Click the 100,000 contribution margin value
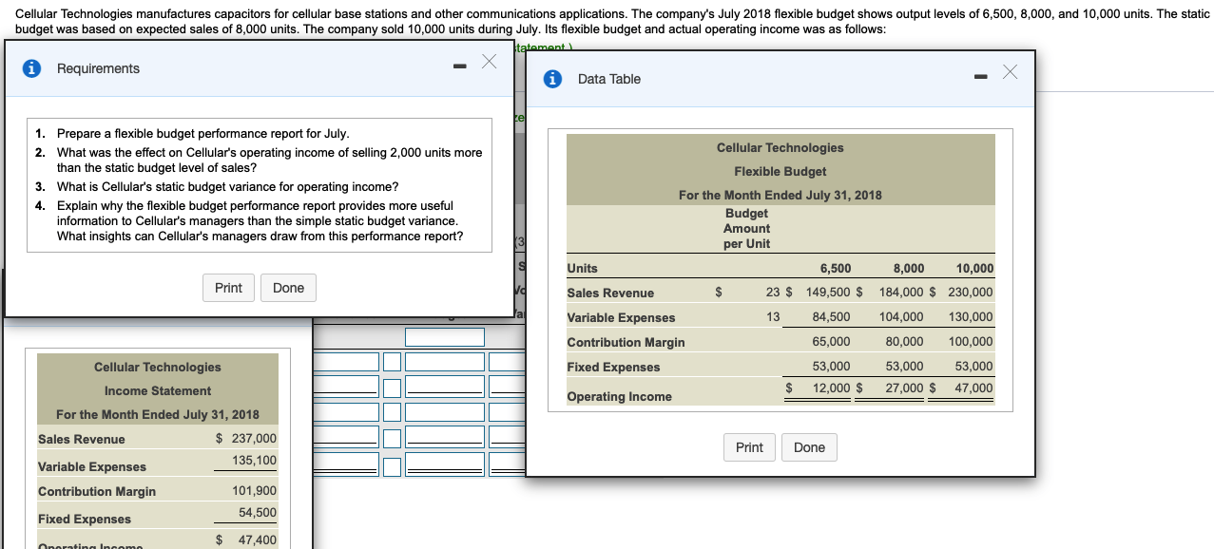Image resolution: width=1214 pixels, height=549 pixels. pos(971,341)
